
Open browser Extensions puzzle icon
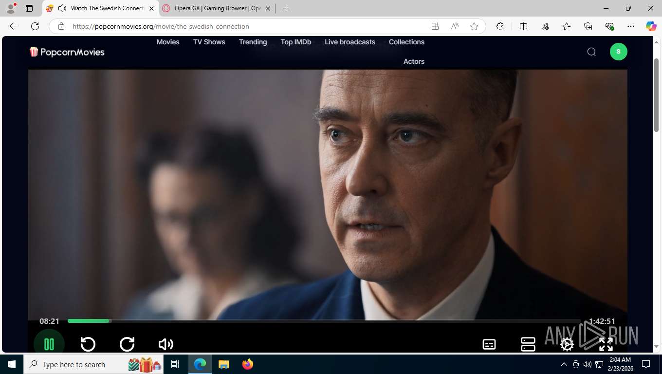coord(500,26)
